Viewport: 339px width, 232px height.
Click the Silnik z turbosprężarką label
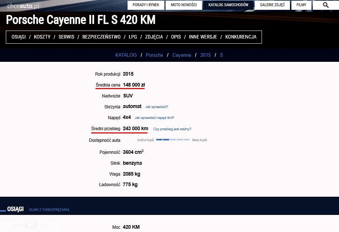49,210
